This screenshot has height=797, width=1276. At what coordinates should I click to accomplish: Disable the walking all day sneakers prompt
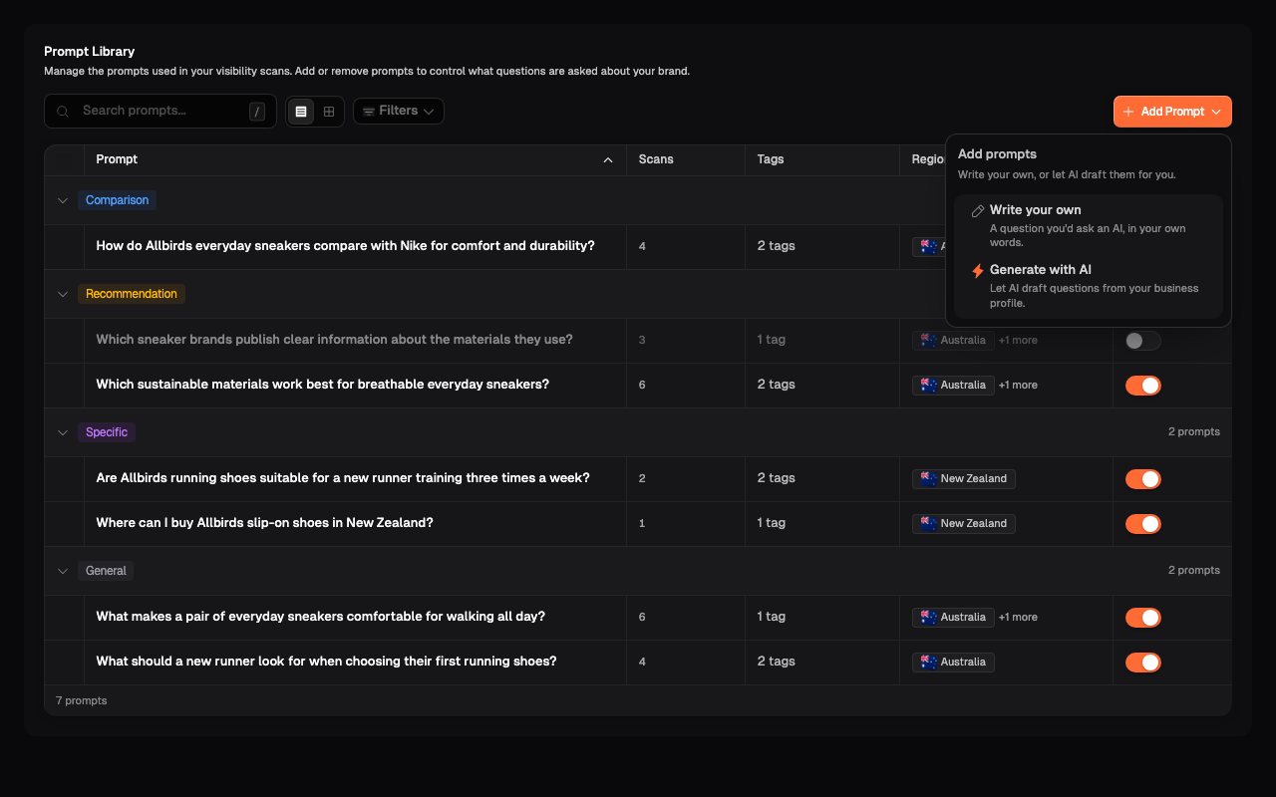[1143, 618]
